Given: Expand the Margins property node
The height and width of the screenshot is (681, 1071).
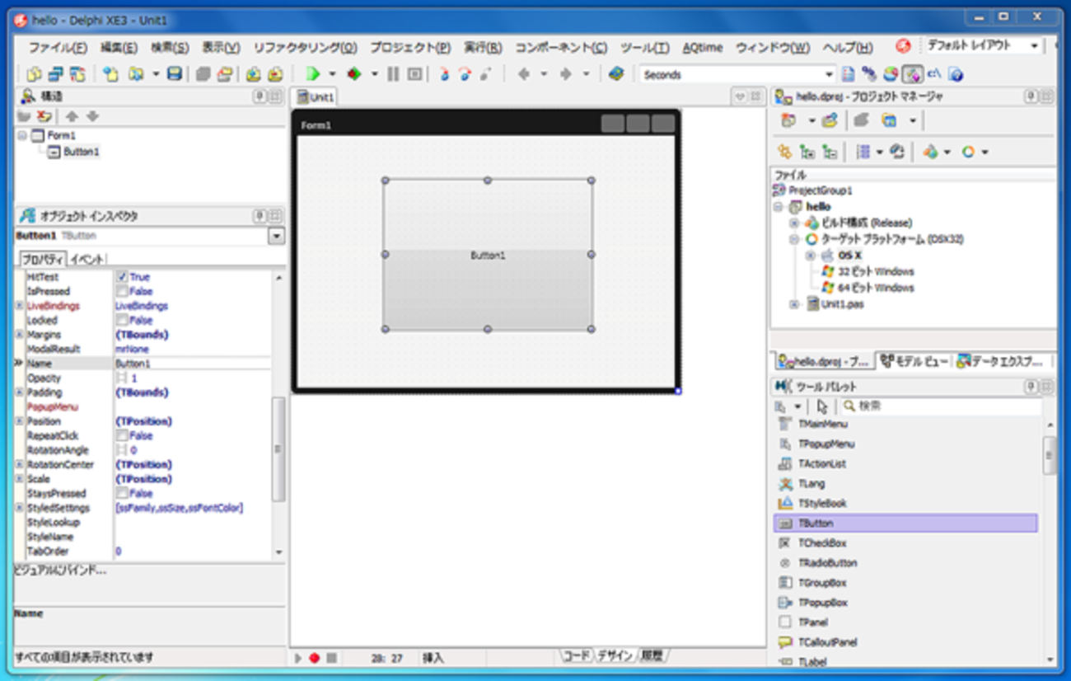Looking at the screenshot, I should pyautogui.click(x=20, y=335).
